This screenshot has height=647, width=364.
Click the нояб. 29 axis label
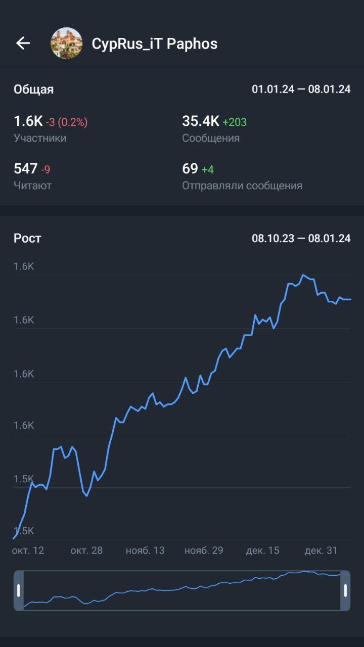click(x=204, y=550)
